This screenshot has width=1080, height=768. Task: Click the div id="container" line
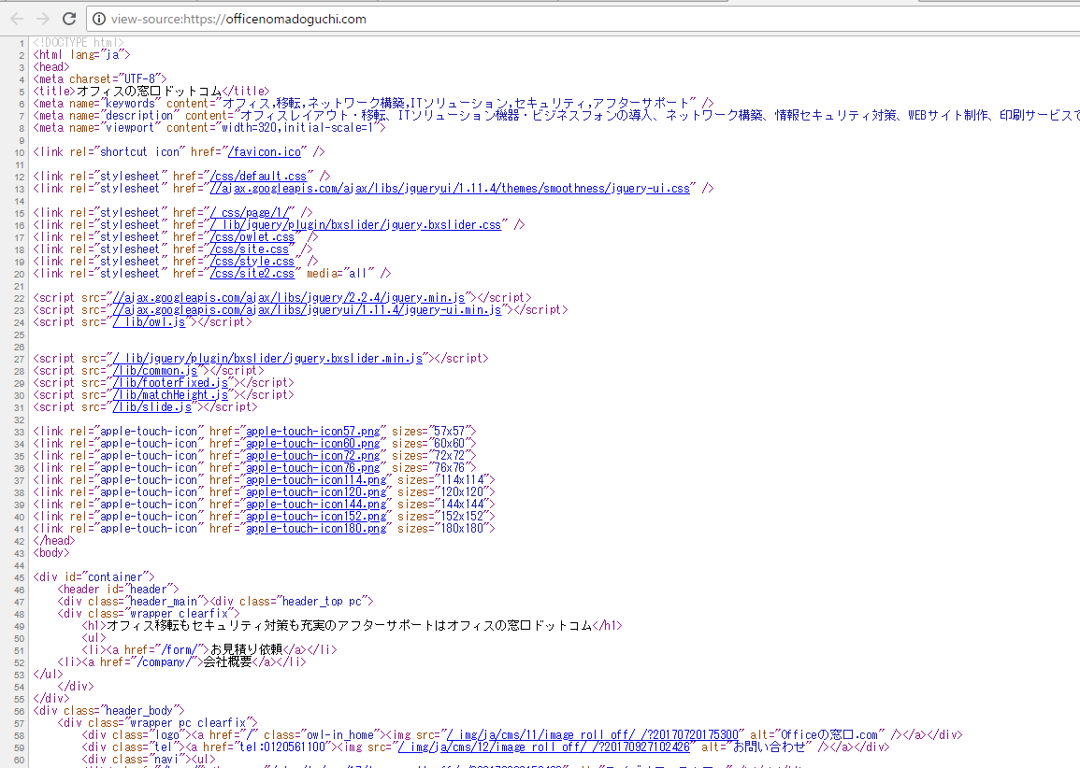pos(94,577)
